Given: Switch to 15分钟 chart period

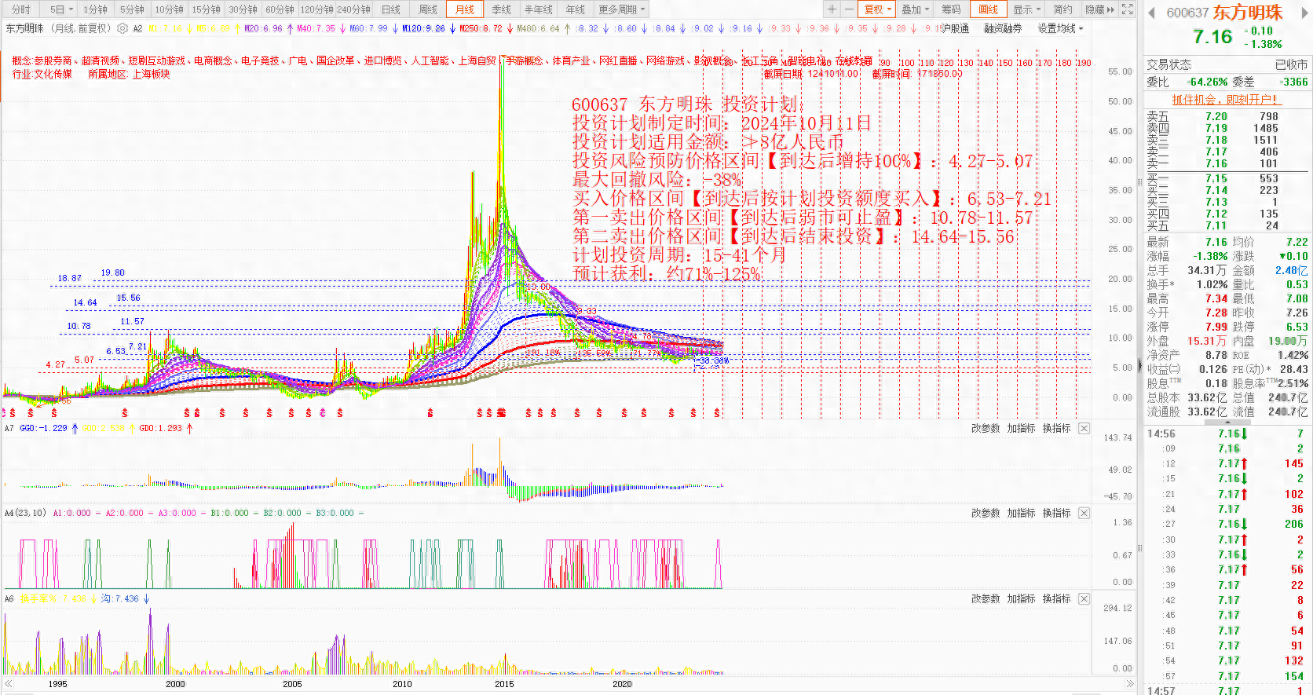Looking at the screenshot, I should [x=206, y=9].
